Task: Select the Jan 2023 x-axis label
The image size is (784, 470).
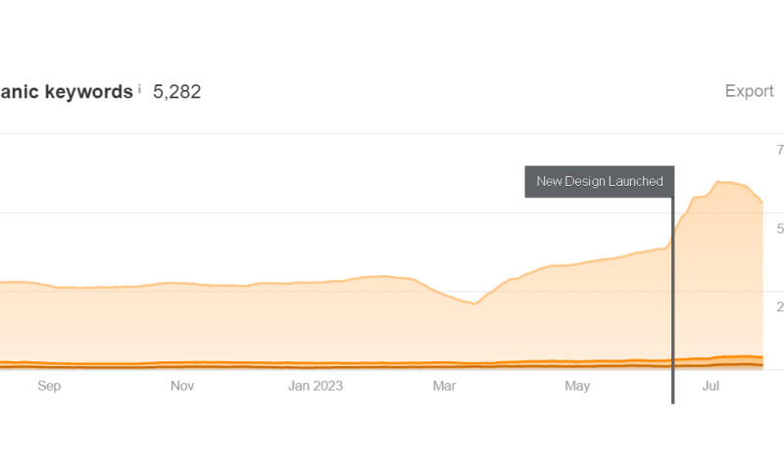Action: (316, 386)
